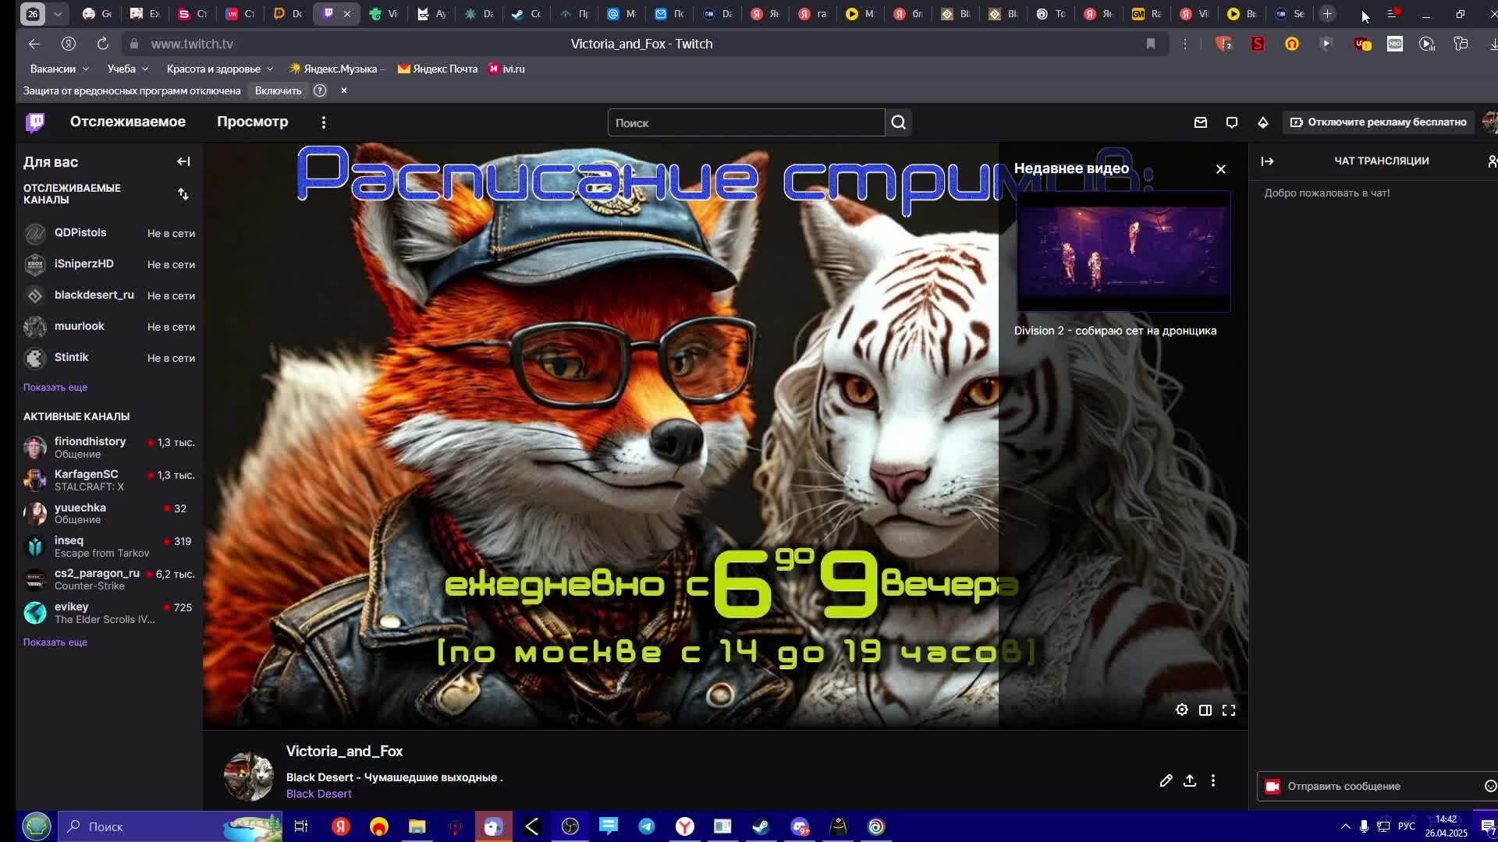This screenshot has width=1498, height=842.
Task: Open player settings gear icon
Action: tap(1182, 709)
